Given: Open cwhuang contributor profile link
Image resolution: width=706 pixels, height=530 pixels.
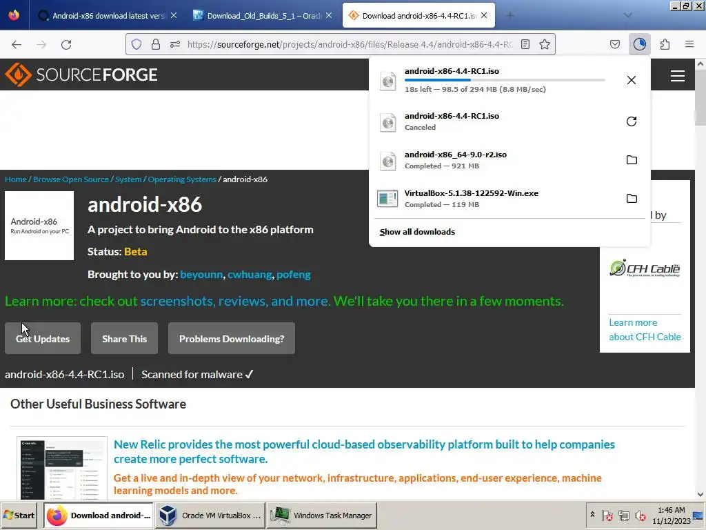Looking at the screenshot, I should [250, 275].
